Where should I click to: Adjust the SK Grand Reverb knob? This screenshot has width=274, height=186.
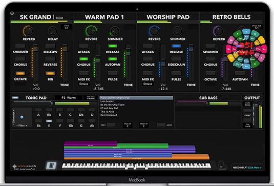[29, 31]
